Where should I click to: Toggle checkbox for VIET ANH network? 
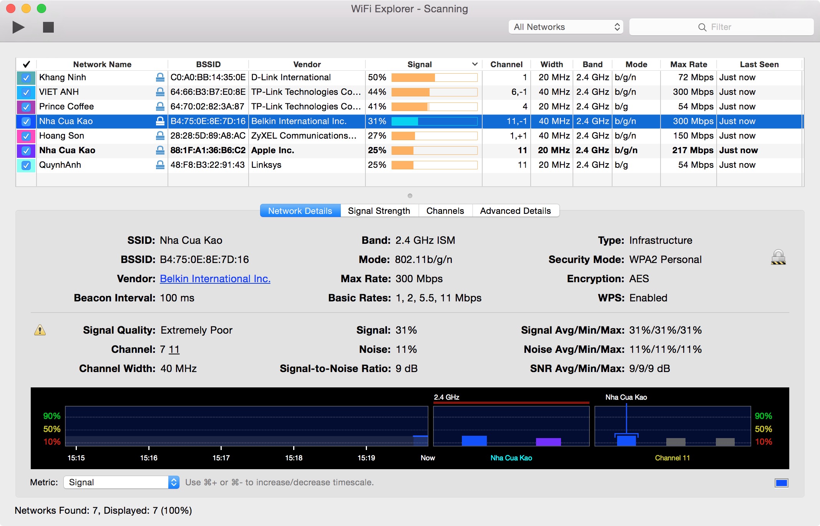coord(26,92)
